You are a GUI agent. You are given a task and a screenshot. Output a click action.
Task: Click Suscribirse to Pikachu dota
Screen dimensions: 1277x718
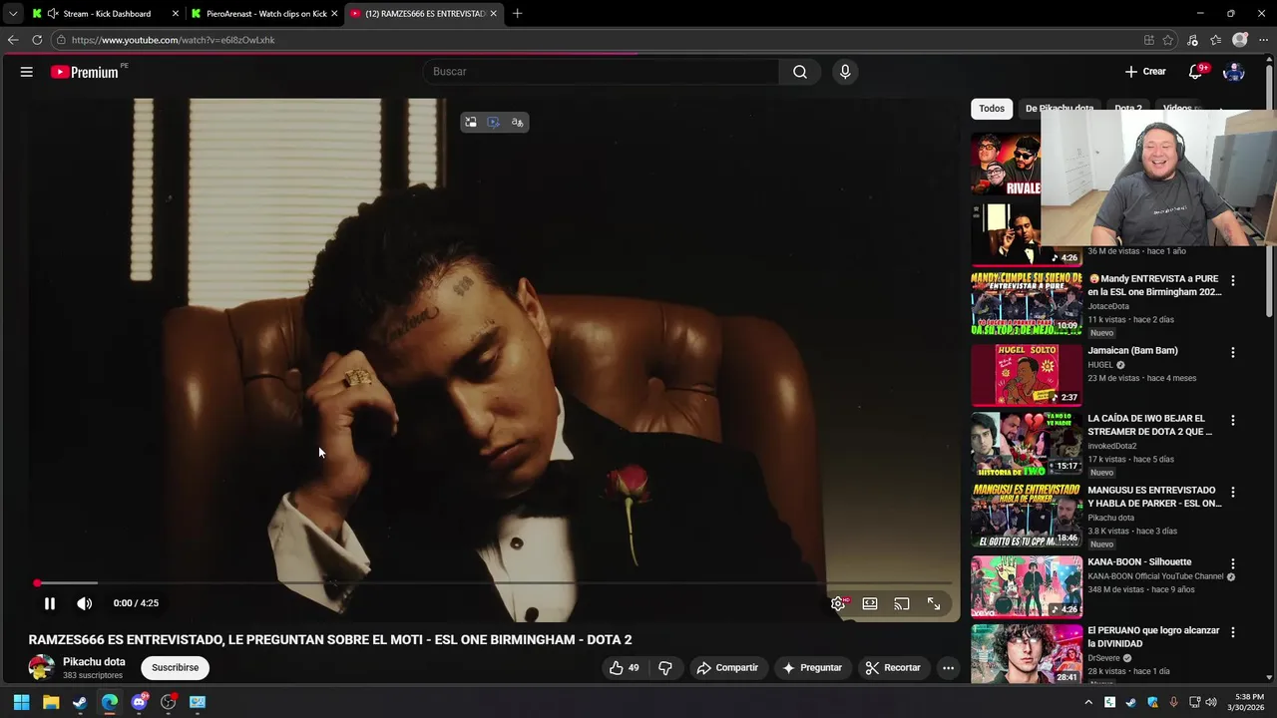pos(175,668)
